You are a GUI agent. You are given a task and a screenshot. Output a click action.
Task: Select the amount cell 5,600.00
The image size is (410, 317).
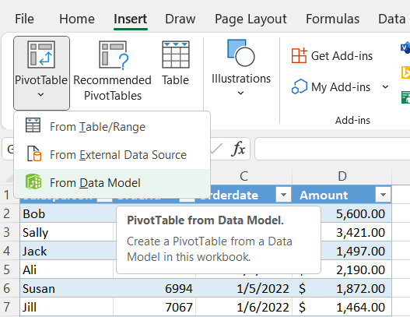[356, 213]
